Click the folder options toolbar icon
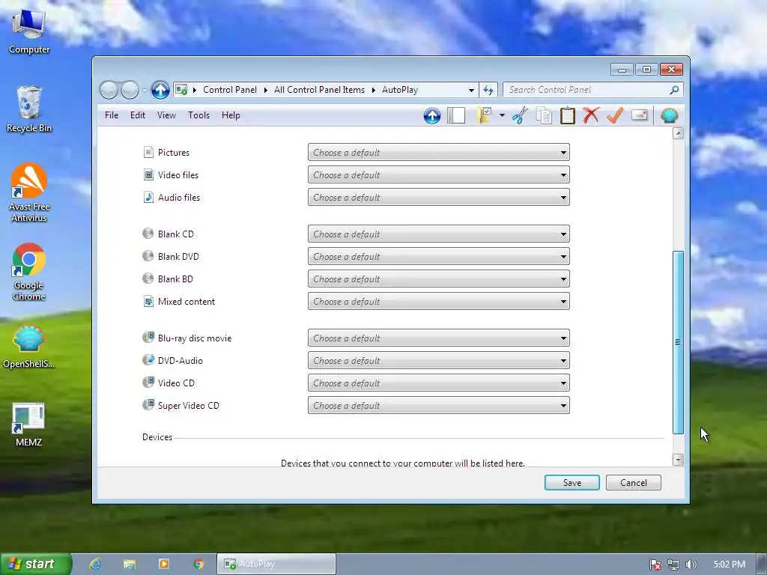Screen dimensions: 767x575 coord(484,116)
